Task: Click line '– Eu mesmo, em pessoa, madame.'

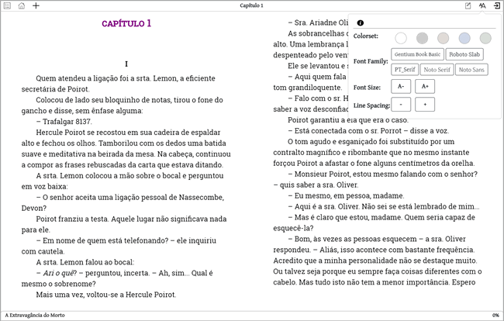Action: point(346,195)
